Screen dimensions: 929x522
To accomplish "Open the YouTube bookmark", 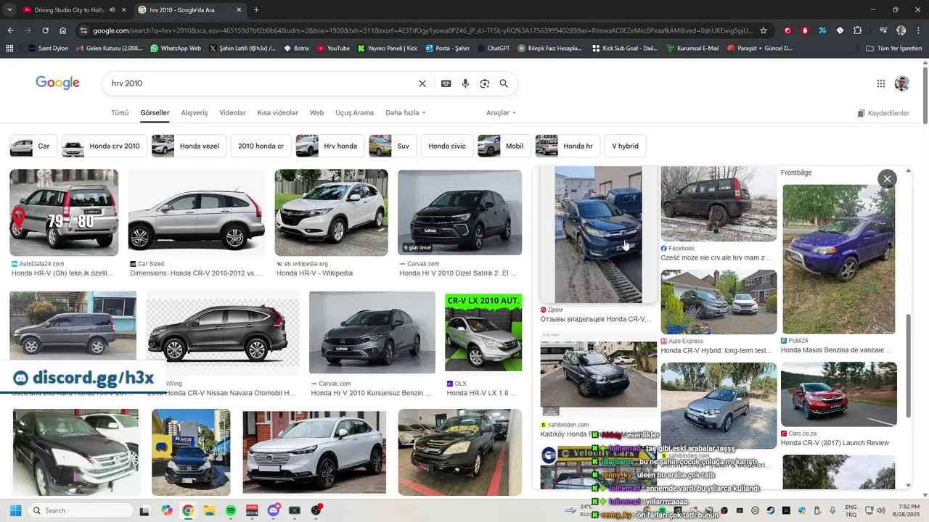I will [334, 48].
